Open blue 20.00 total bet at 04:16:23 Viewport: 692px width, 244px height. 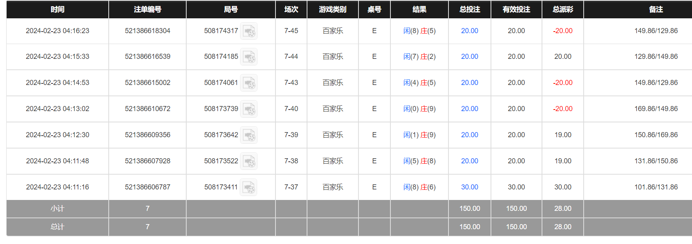click(470, 31)
